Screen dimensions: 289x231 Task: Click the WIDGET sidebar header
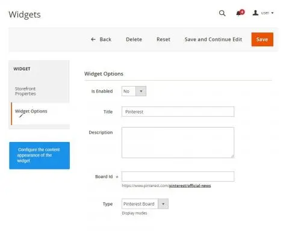[22, 69]
